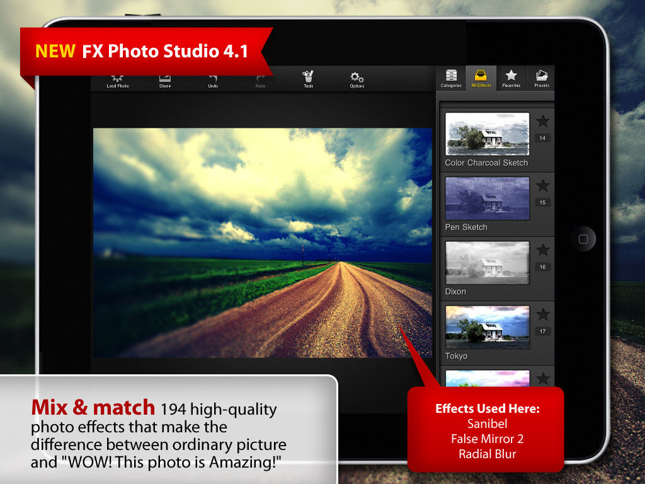The height and width of the screenshot is (484, 645).
Task: Choose the Pen Sketch effect thumbnail
Action: [x=487, y=199]
